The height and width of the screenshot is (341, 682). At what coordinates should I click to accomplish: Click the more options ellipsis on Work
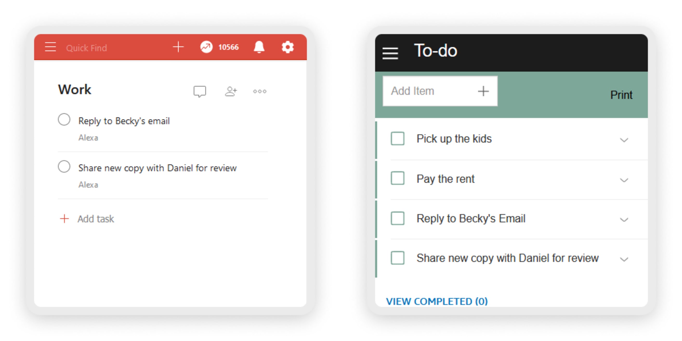click(259, 90)
